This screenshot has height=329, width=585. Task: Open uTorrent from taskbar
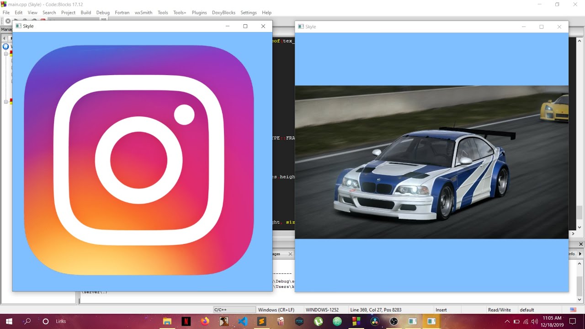coord(318,321)
